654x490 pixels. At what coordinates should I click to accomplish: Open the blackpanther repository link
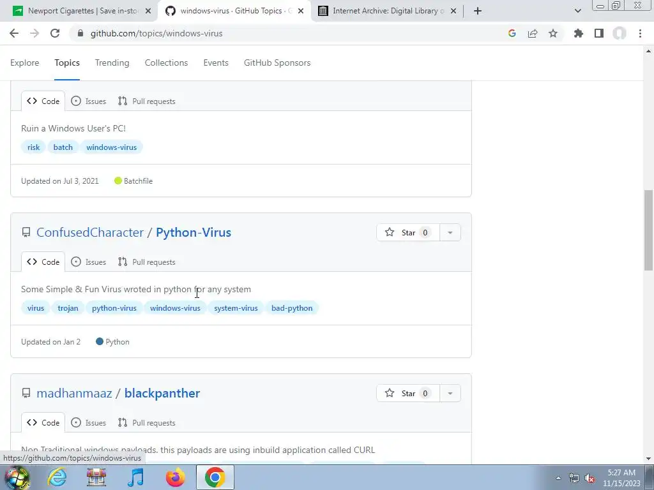coord(162,393)
